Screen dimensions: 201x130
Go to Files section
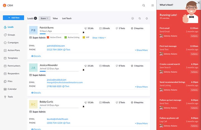click(x=8, y=81)
